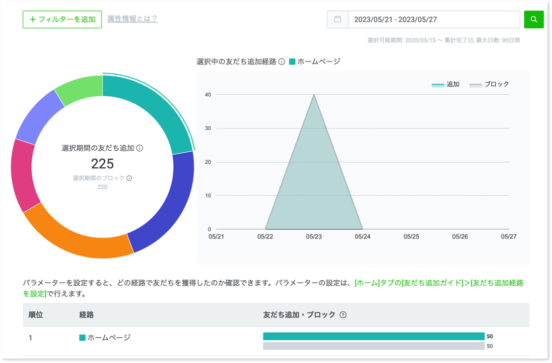Click help icon beside 友だち追加・ブロック header
The image size is (552, 363).
(x=343, y=315)
